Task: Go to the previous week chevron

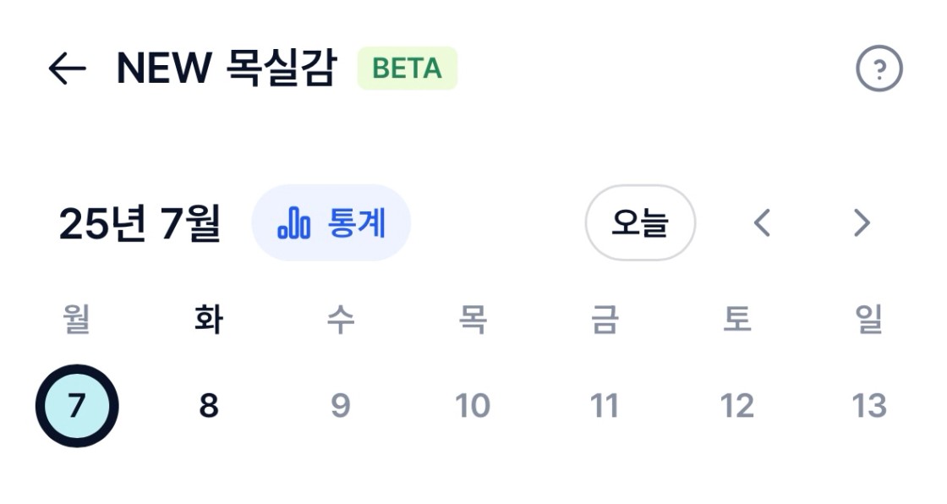Action: tap(762, 223)
